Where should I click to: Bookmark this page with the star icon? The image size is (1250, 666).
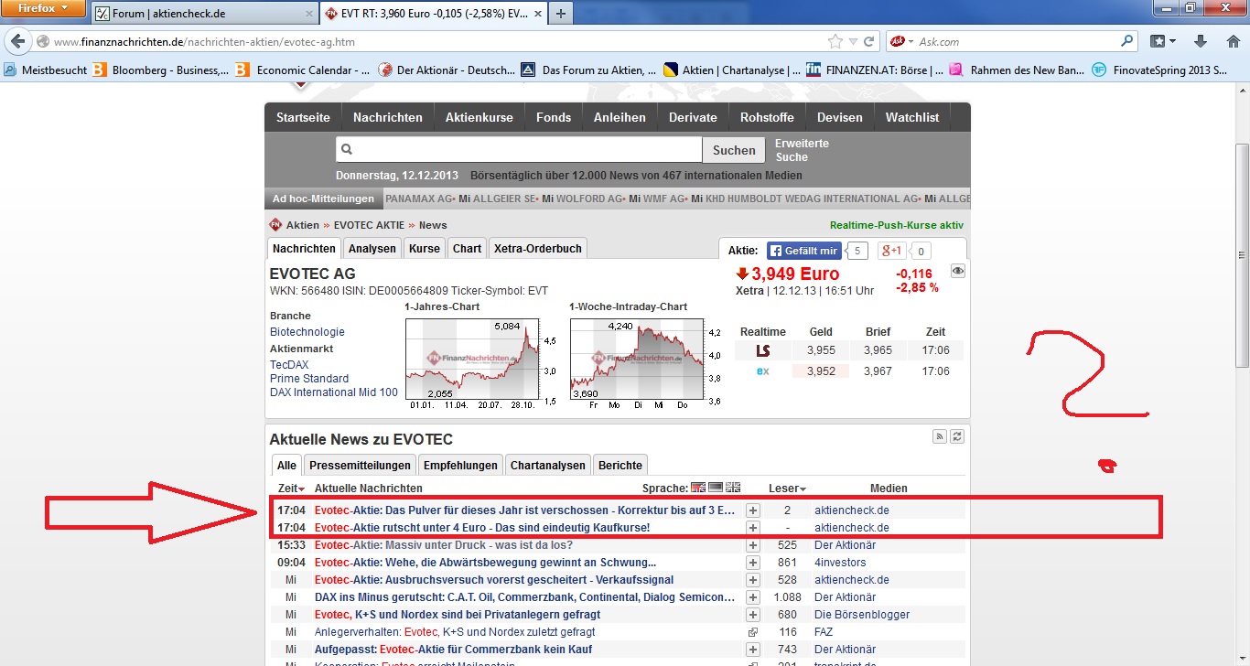[x=835, y=41]
